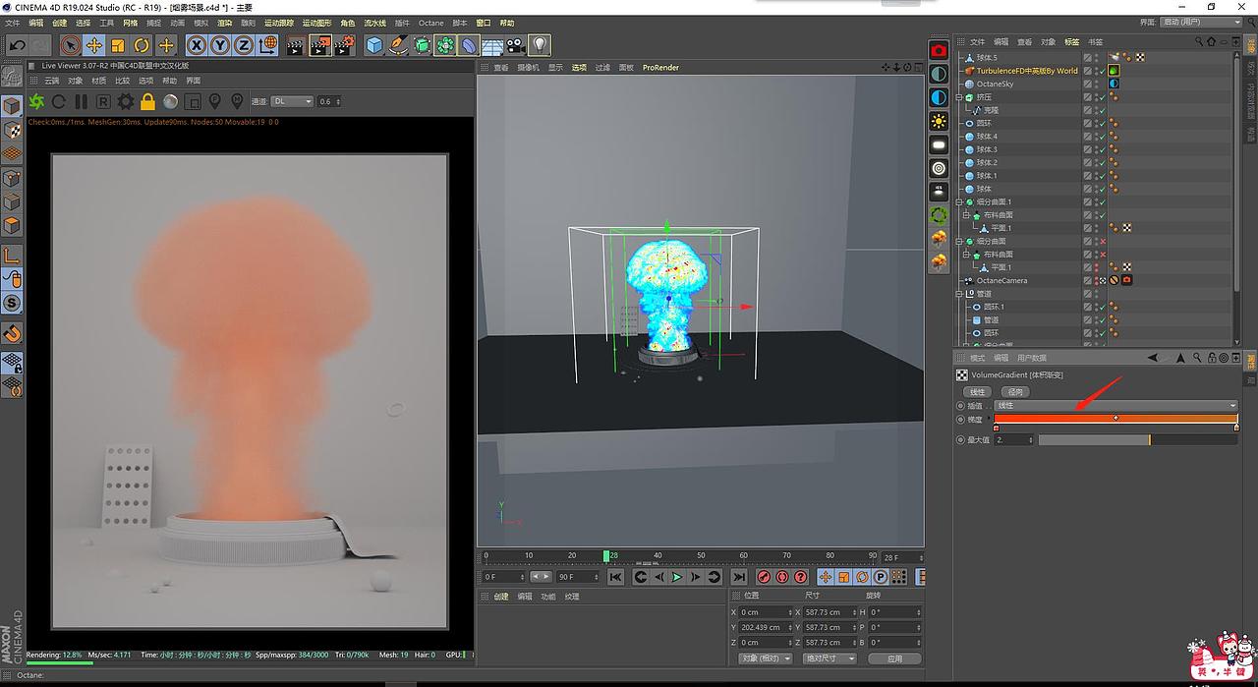
Task: Collapse the 挤压 object group
Action: [959, 97]
